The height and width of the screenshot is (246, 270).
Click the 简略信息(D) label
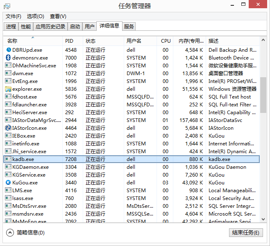[x=31, y=232]
